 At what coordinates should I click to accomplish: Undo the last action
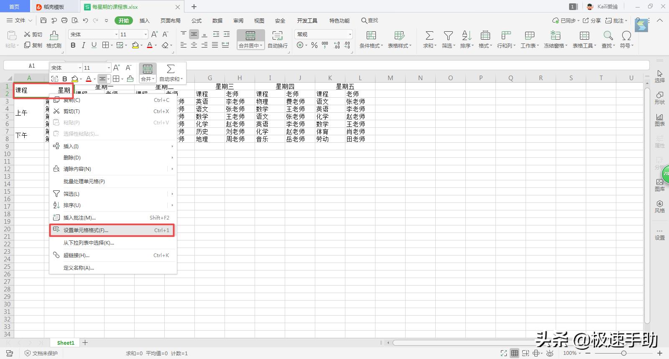(x=85, y=20)
